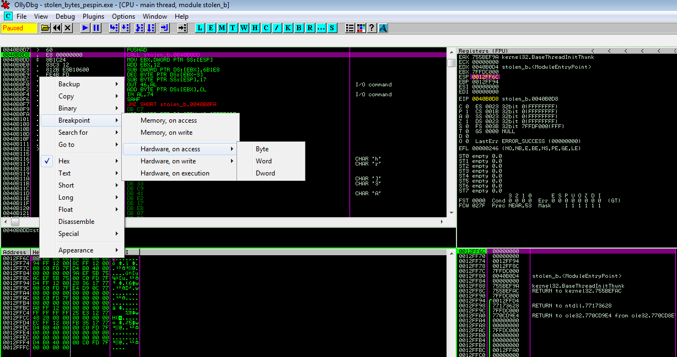677x357 pixels.
Task: Open the Options menu
Action: 123,17
